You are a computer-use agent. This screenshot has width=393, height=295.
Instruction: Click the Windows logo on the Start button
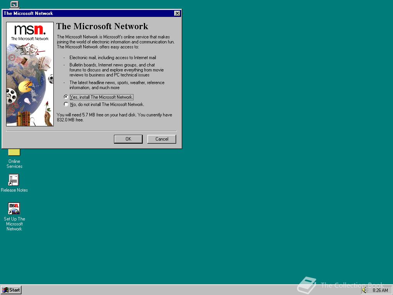6,290
